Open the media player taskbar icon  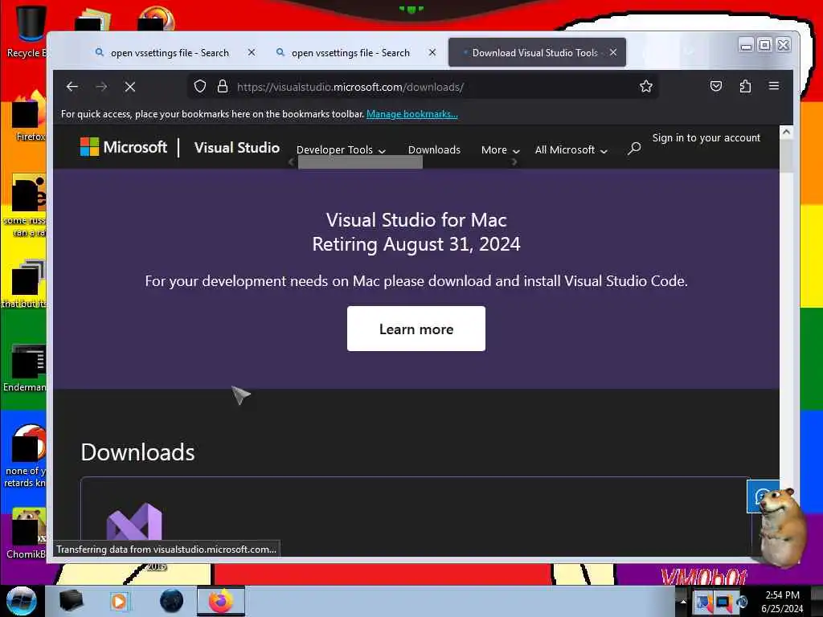119,601
